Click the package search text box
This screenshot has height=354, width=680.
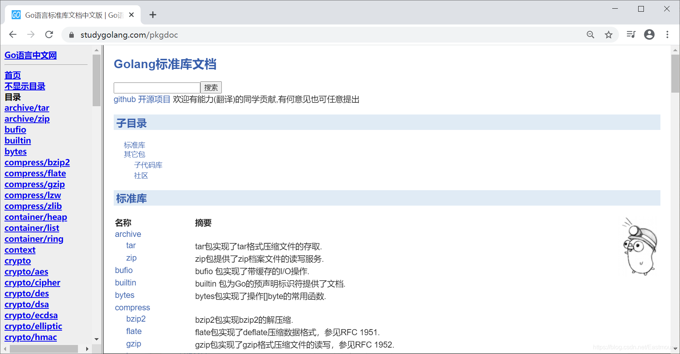coord(157,88)
